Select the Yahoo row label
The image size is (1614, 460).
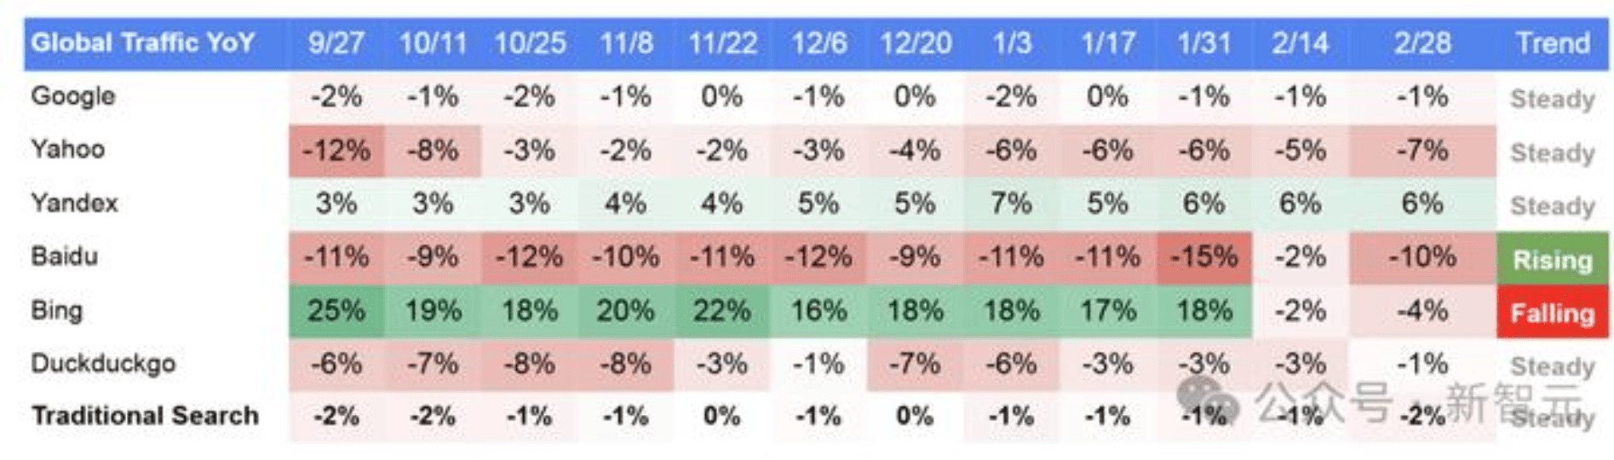point(67,149)
